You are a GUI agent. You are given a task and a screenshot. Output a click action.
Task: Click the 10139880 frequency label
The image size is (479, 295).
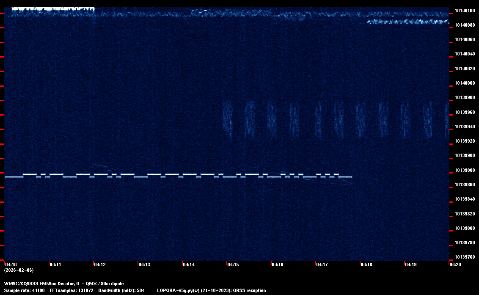tap(465, 171)
